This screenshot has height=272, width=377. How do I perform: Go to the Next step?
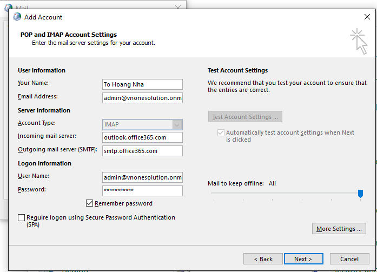tap(303, 259)
